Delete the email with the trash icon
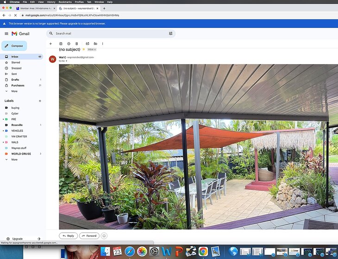The height and width of the screenshot is (259, 338). (x=76, y=43)
